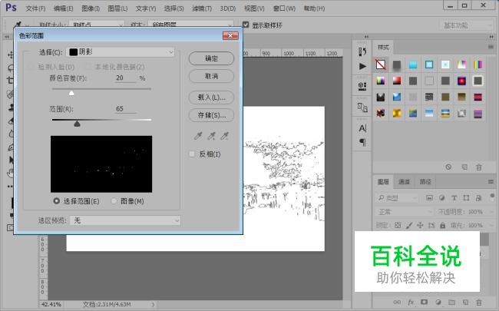Open the 选择 dropdown showing 阴影
Image resolution: width=499 pixels, height=311 pixels.
pos(121,52)
